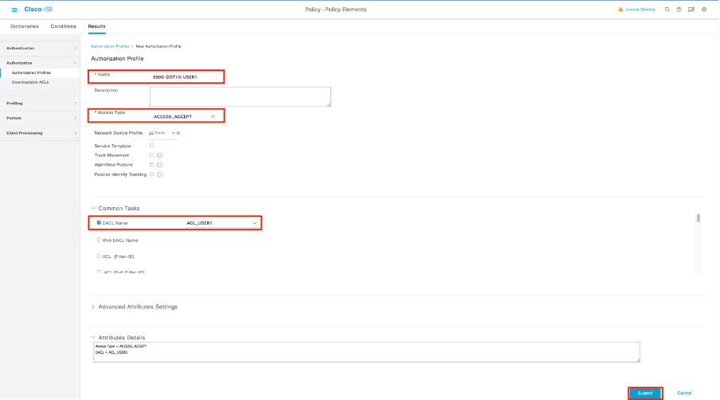Click the Cisco ISE logo
Viewport: 720px width, 400px height.
38,10
